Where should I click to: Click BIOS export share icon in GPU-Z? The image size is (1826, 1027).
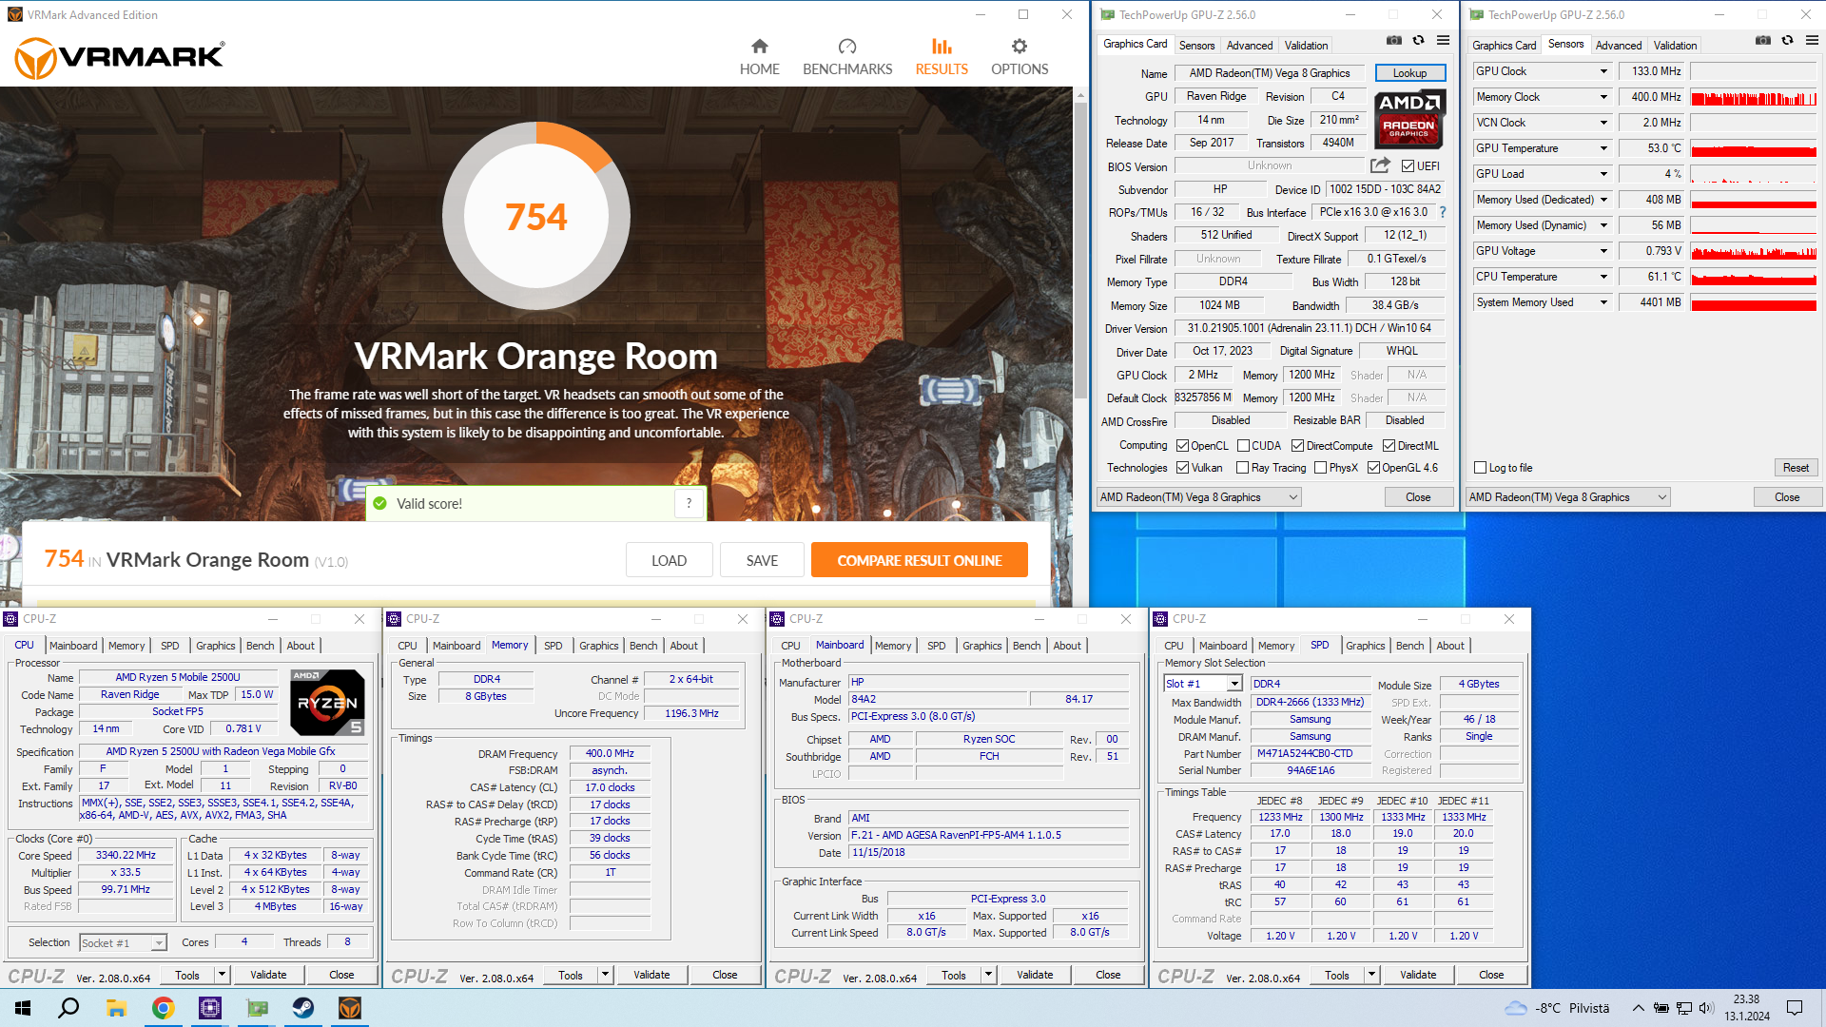(x=1380, y=165)
